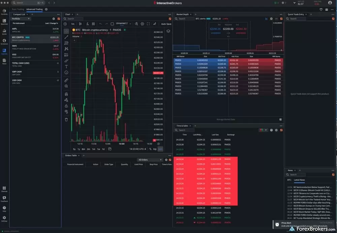The width and height of the screenshot is (337, 233).
Task: Open the object tree layers icon on chart
Action: pyautogui.click(x=168, y=31)
